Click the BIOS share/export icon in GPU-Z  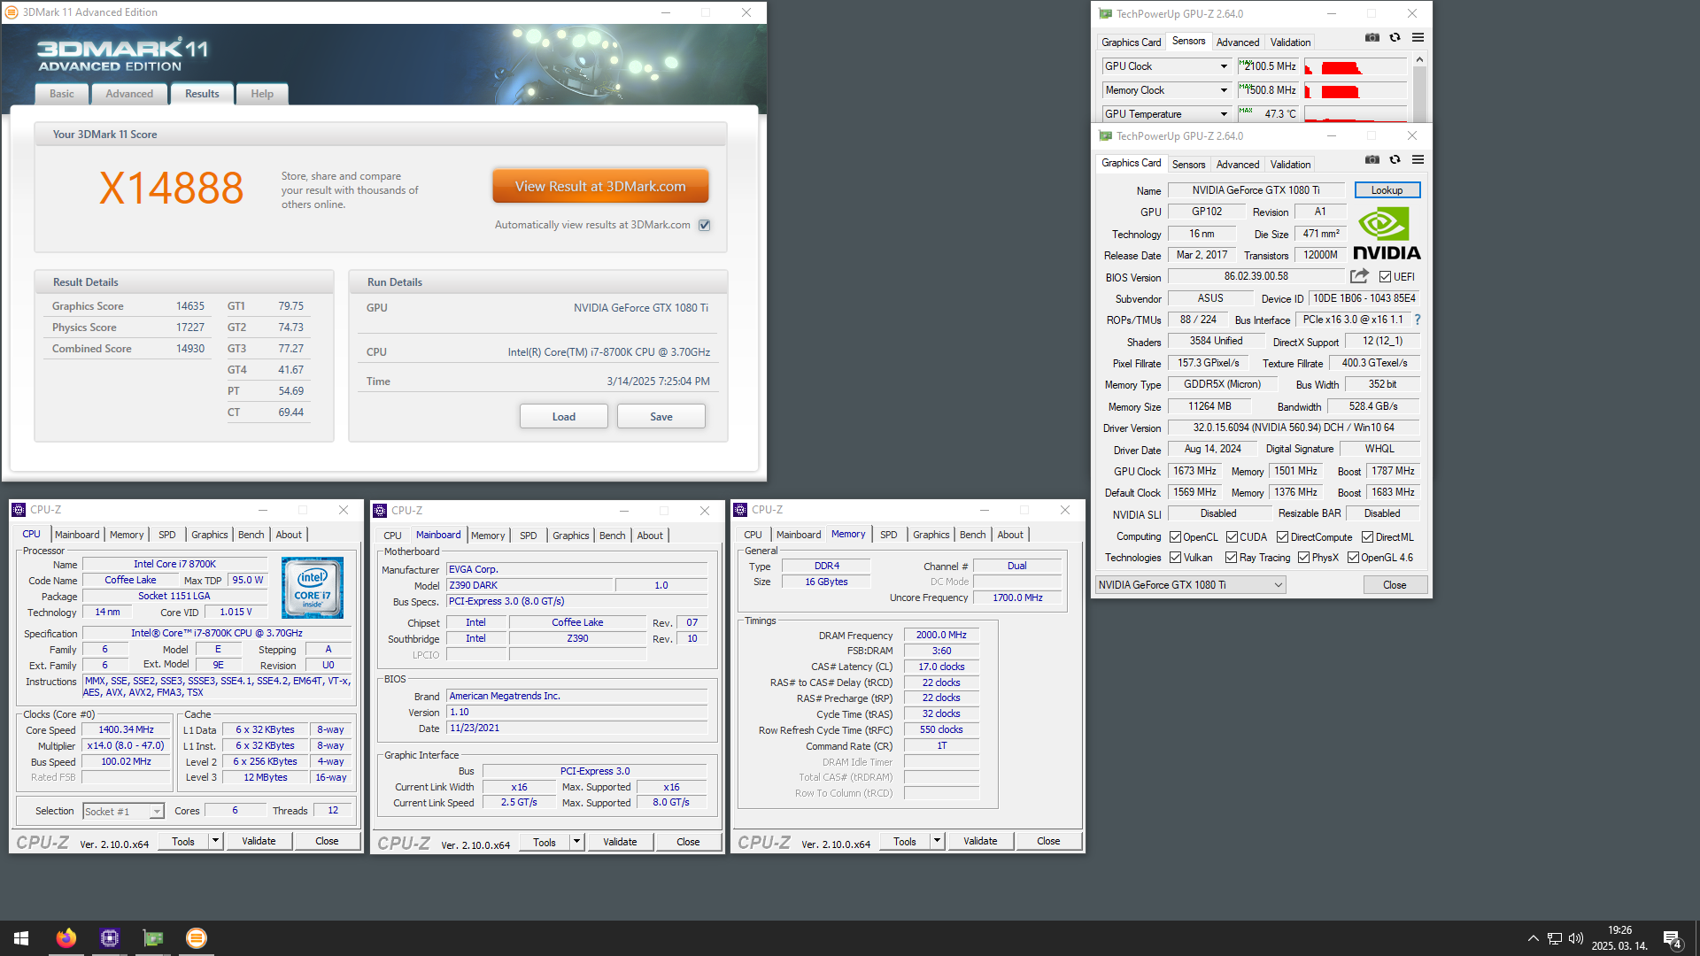(x=1359, y=276)
